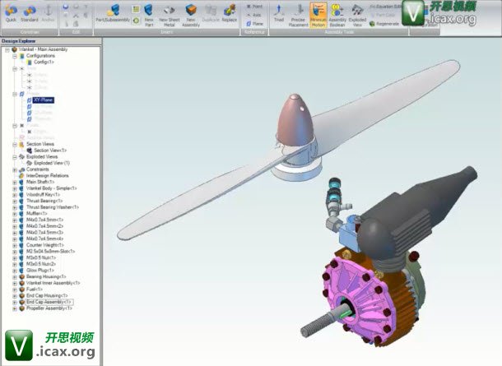Select Thrust Bearing<1> part
The width and height of the screenshot is (502, 366).
point(44,201)
